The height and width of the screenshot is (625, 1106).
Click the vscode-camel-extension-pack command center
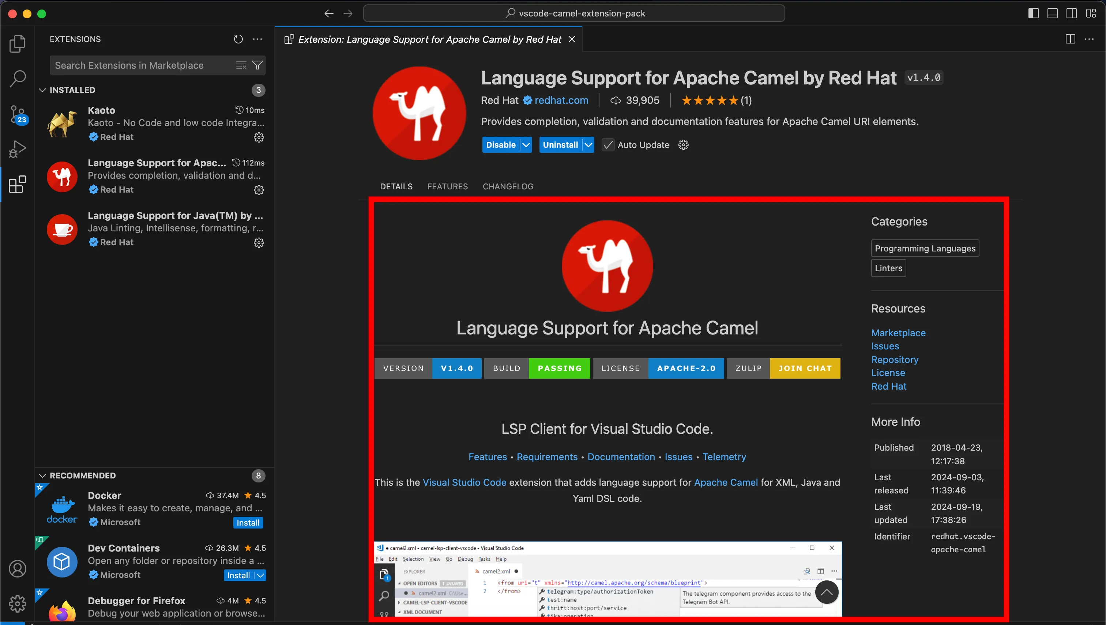573,13
